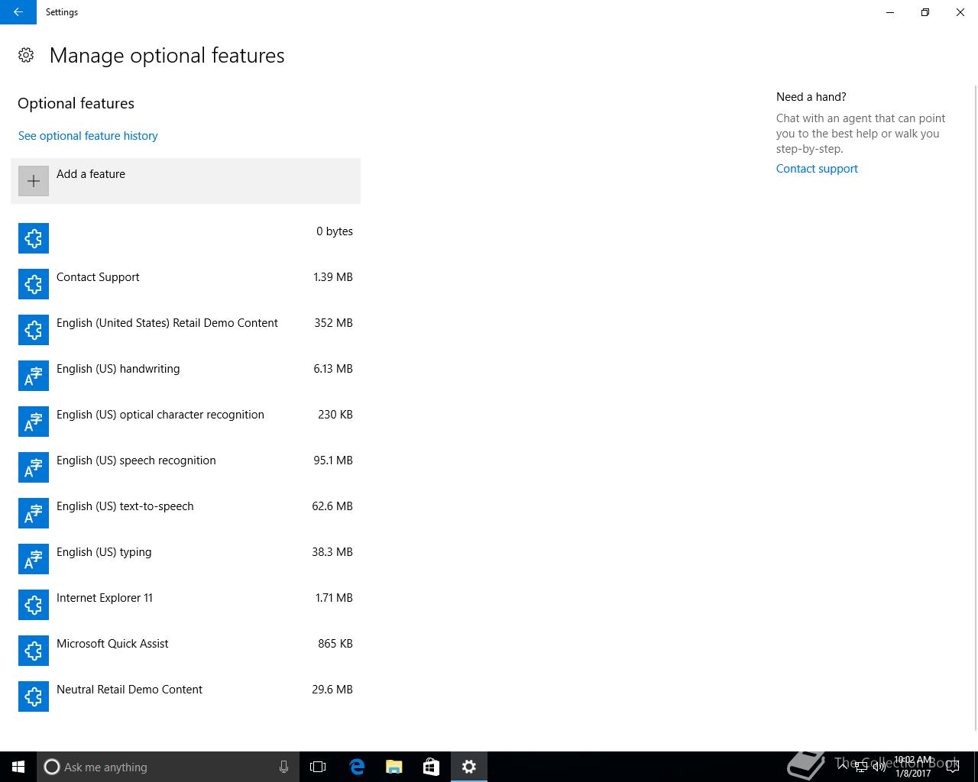
Task: Click the Internet Explorer 11 feature icon
Action: click(x=34, y=605)
